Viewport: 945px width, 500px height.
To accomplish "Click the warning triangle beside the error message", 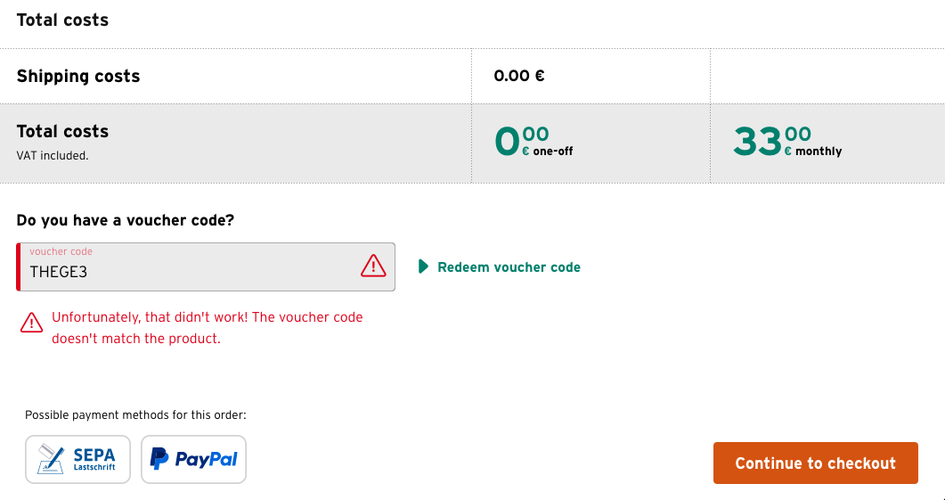I will (31, 323).
